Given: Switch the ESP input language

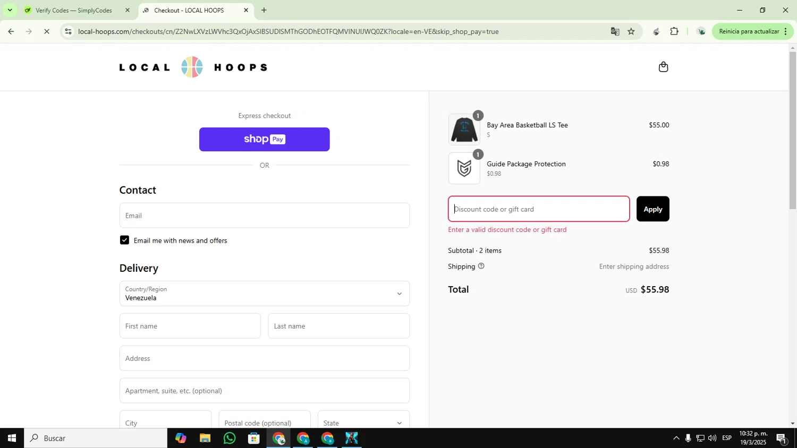Looking at the screenshot, I should 727,438.
